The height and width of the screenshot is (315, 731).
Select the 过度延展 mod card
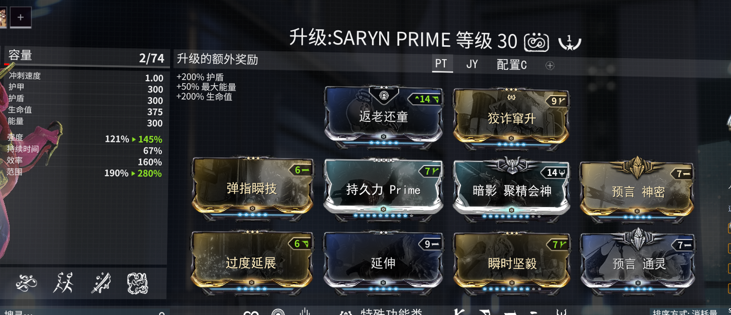click(251, 262)
